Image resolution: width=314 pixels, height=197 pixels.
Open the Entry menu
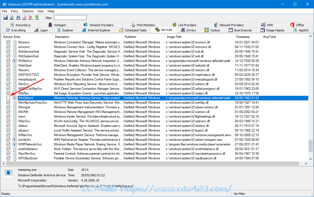pyautogui.click(x=14, y=11)
